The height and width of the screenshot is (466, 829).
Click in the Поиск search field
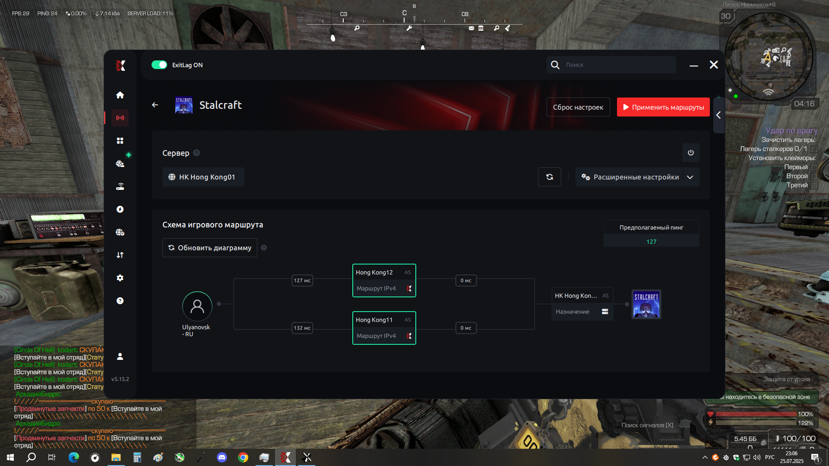[x=611, y=65]
